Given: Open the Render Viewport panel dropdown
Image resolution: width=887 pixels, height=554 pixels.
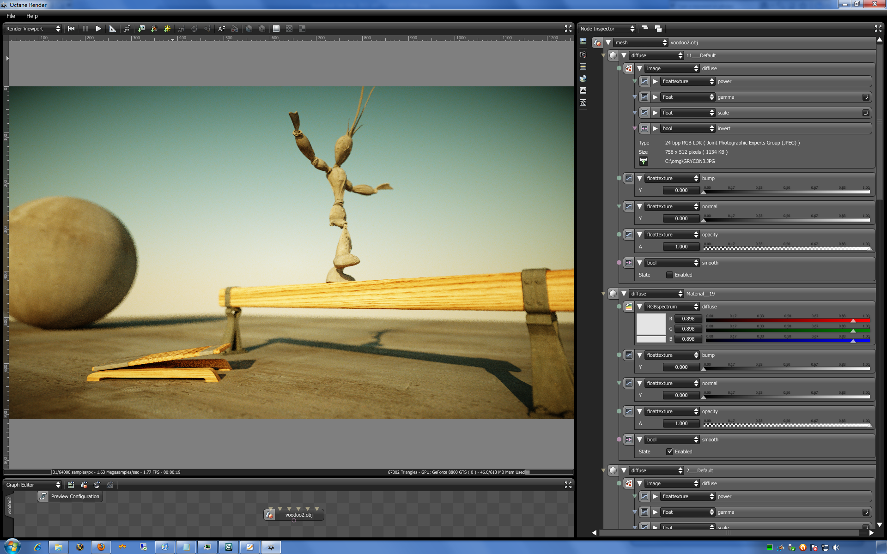Looking at the screenshot, I should coord(32,29).
